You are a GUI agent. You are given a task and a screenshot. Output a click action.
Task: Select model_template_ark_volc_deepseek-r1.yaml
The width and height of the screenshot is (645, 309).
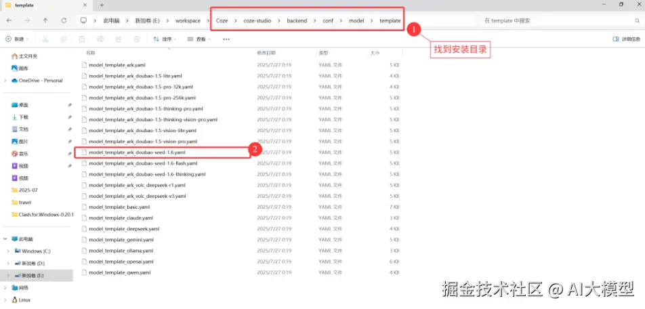(x=137, y=185)
